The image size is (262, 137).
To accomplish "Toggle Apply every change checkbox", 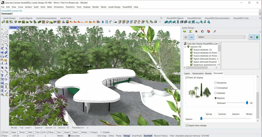I will coord(187,125).
